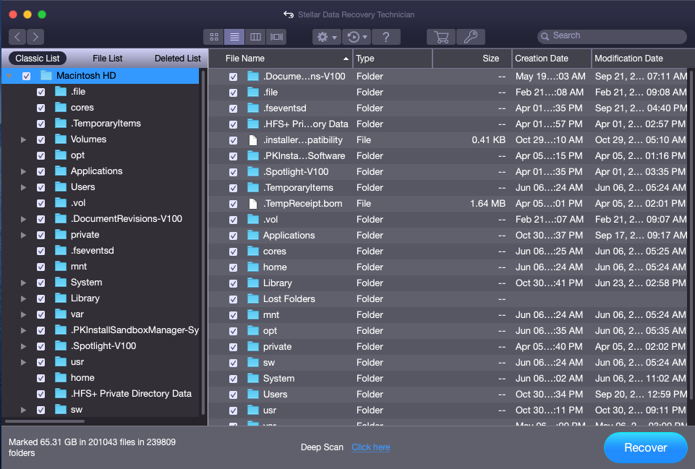Image resolution: width=695 pixels, height=469 pixels.
Task: Click the Users folder icon in left tree
Action: point(61,187)
